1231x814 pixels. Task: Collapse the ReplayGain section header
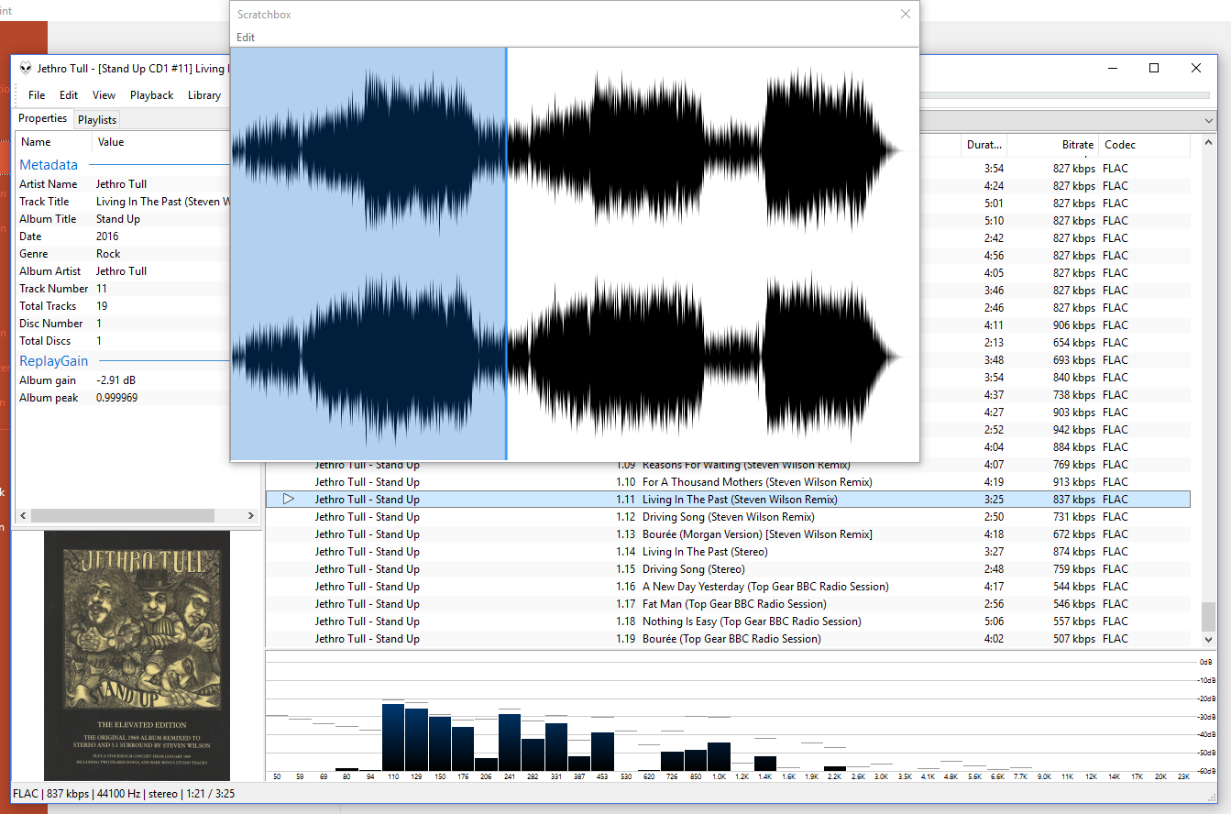click(x=54, y=361)
